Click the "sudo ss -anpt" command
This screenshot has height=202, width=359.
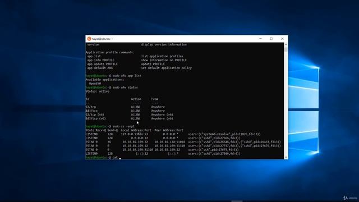tap(123, 126)
